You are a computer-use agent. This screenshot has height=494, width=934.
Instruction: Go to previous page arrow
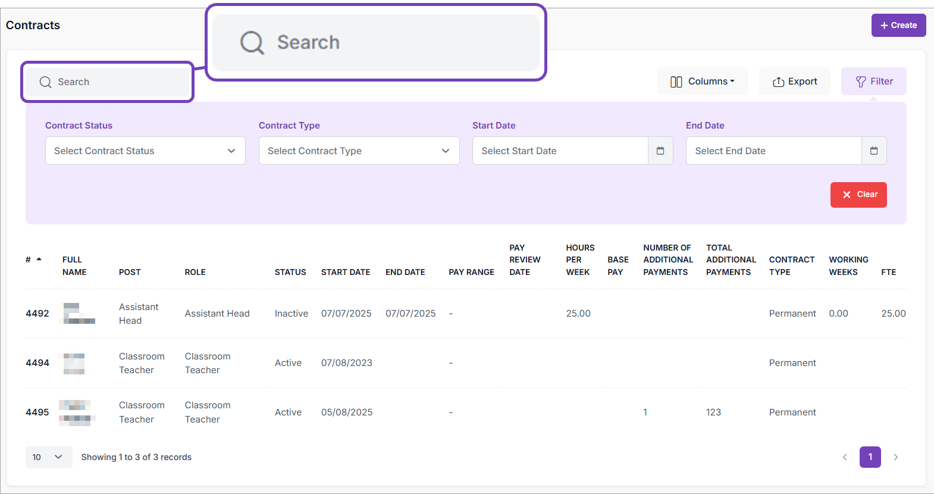(845, 457)
